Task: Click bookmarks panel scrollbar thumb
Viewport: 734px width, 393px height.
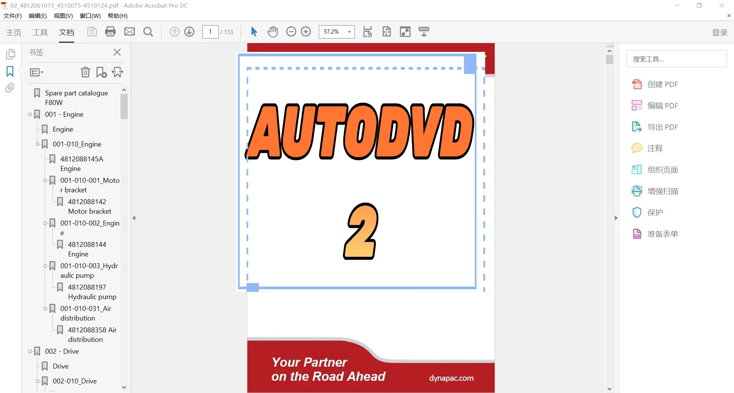Action: 124,106
